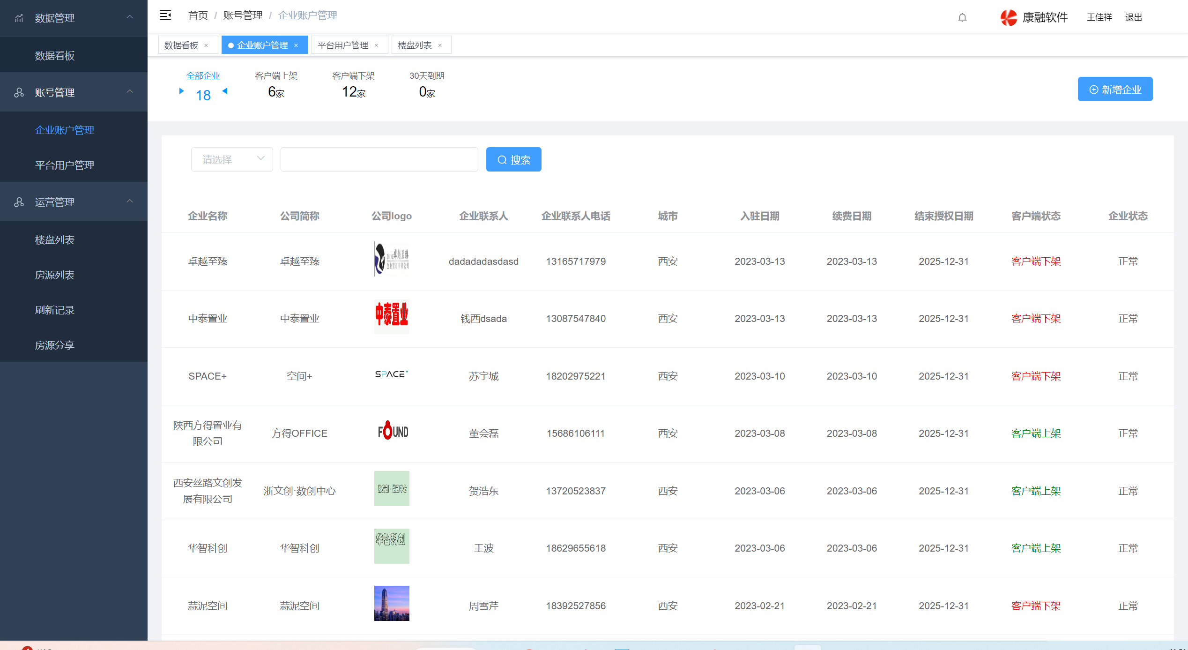
Task: Collapse the 账号管理 menu chevron
Action: tap(130, 91)
